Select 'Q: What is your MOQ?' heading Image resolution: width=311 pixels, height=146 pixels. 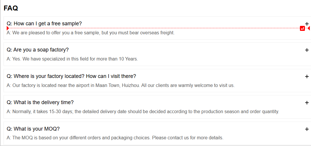click(33, 129)
